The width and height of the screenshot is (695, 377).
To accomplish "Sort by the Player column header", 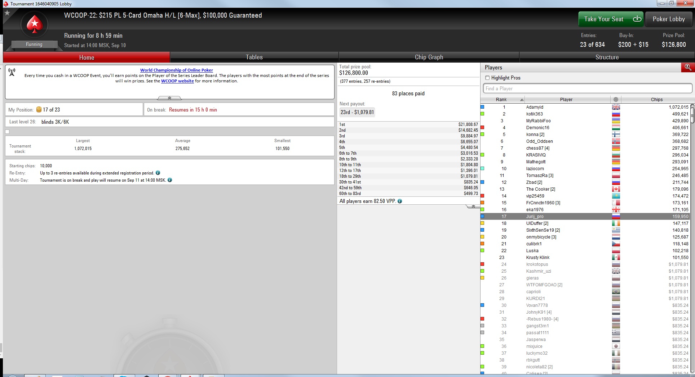I will [x=566, y=100].
